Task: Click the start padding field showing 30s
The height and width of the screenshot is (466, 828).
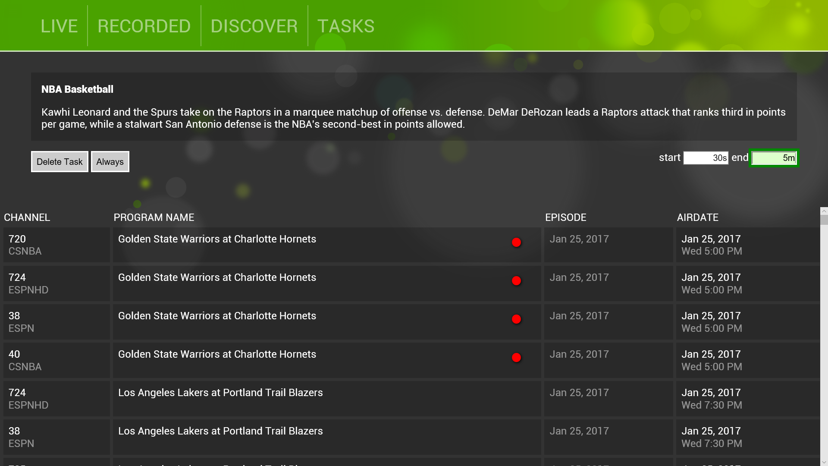Action: point(706,158)
